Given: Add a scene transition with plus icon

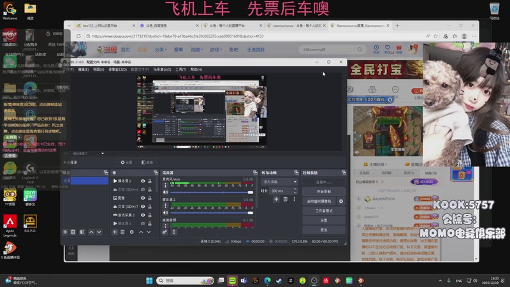Looking at the screenshot, I should coord(276,199).
